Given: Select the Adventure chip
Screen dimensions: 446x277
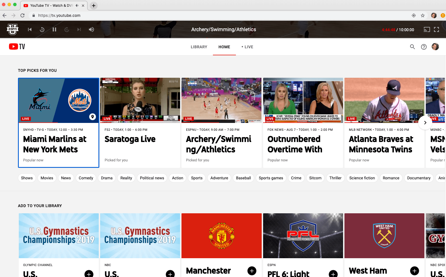Looking at the screenshot, I should (219, 178).
